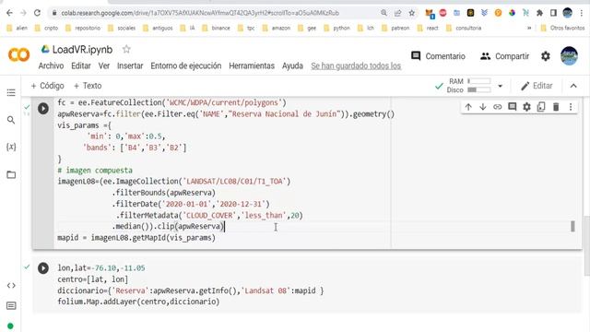Image resolution: width=590 pixels, height=332 pixels.
Task: Copy link to the cell
Action: (498, 107)
